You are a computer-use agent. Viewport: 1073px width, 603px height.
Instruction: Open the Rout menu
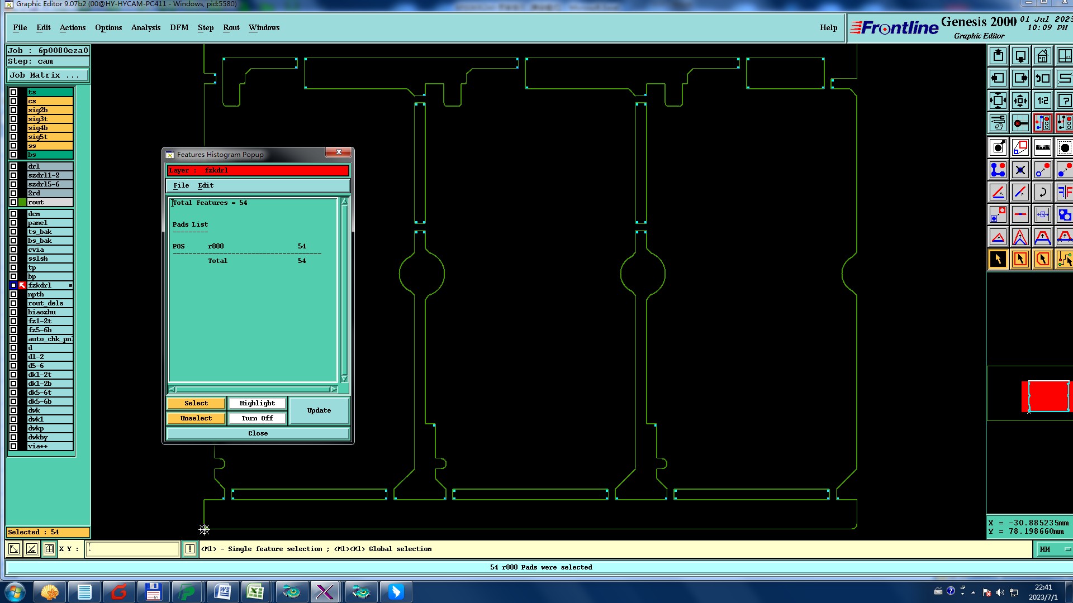[231, 27]
